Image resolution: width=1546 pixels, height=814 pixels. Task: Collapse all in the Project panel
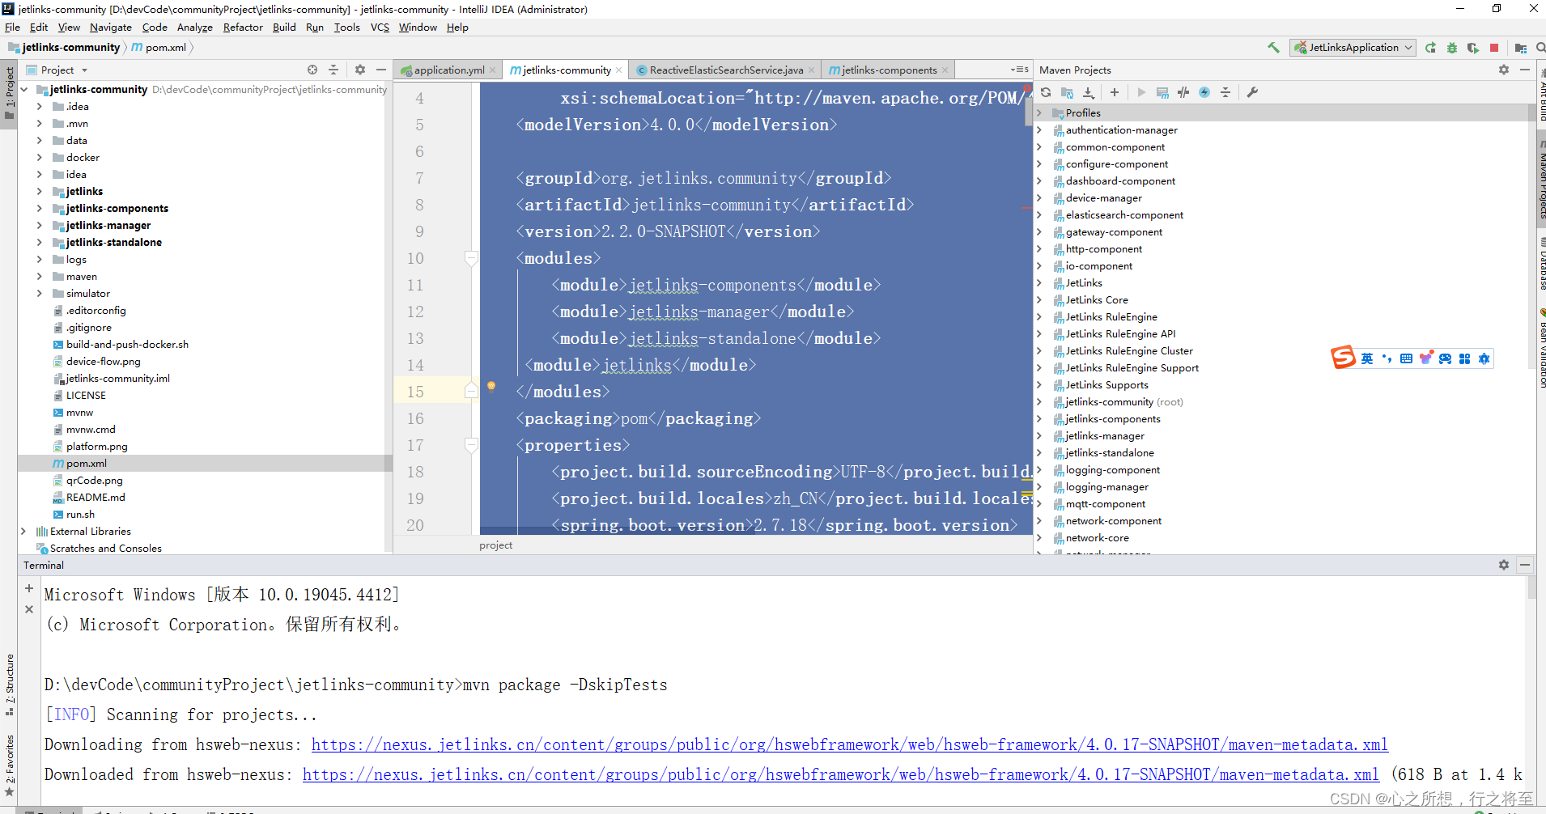tap(333, 70)
